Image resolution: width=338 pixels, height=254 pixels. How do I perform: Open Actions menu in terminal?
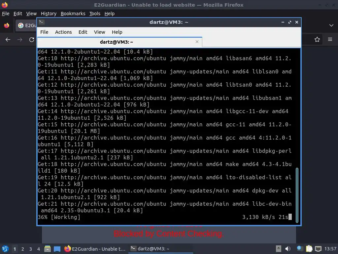[x=63, y=32]
